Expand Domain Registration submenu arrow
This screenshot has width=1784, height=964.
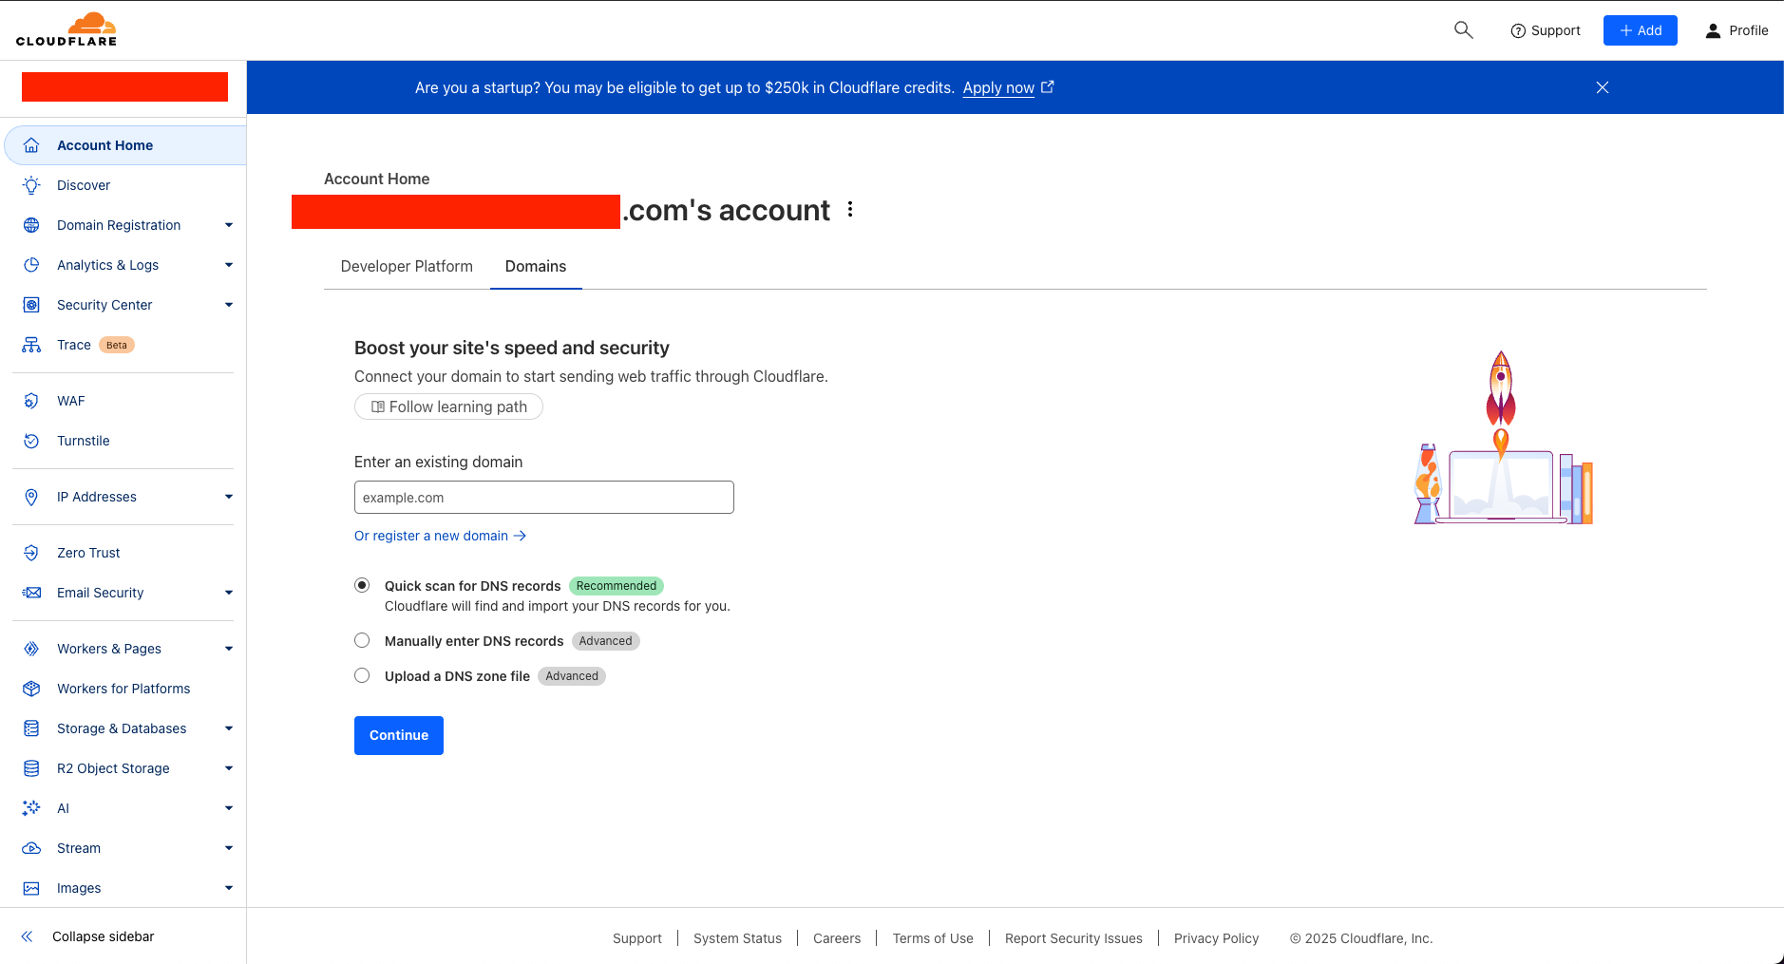tap(229, 225)
